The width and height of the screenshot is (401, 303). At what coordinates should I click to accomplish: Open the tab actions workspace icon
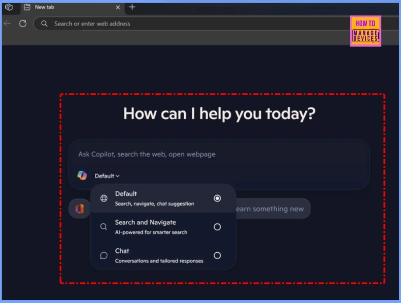9,7
